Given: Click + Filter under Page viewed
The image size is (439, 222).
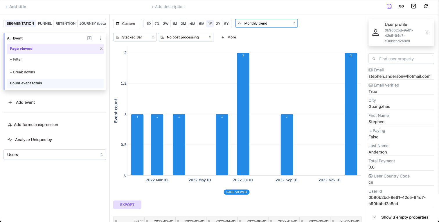Looking at the screenshot, I should click(16, 59).
